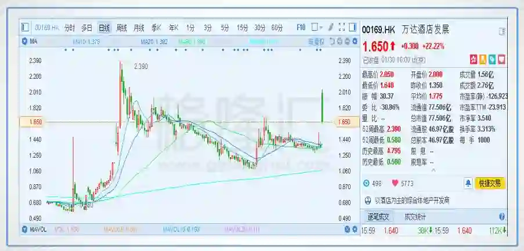Viewport: 524px width, 251px height.
Task: Switch to the 15分 chart period
Action: click(243, 28)
